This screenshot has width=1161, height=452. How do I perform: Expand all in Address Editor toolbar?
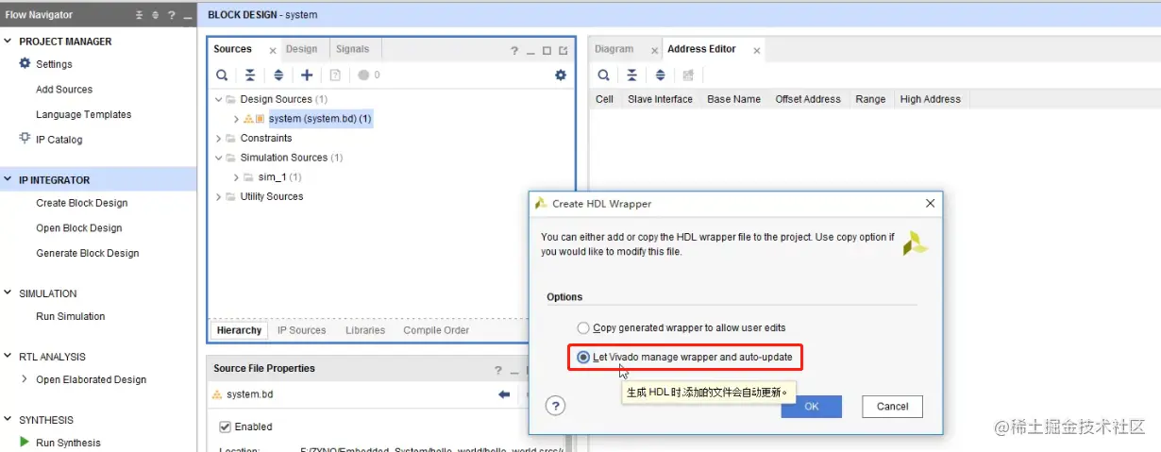click(661, 75)
